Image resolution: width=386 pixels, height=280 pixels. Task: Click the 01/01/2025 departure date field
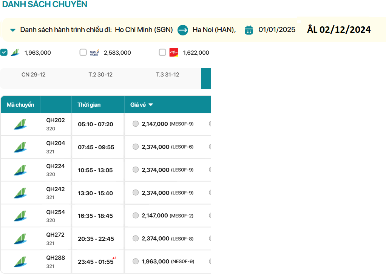pos(277,30)
